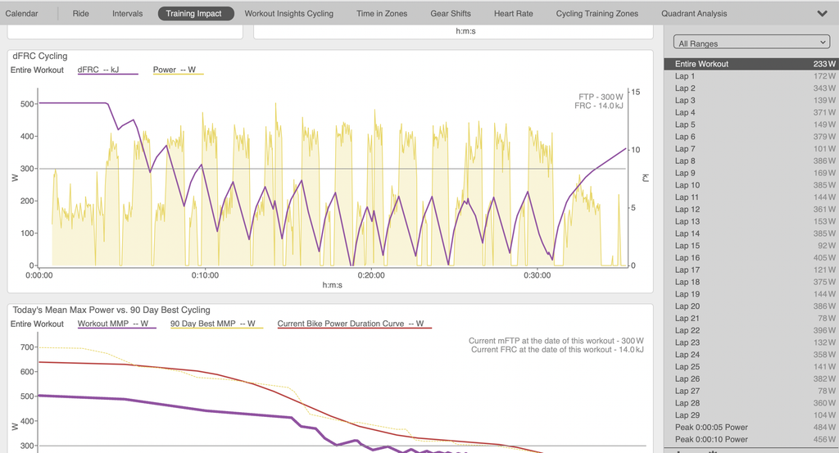Select Lap 16 in the ranges list
Screen dimensions: 839x453
coord(751,258)
